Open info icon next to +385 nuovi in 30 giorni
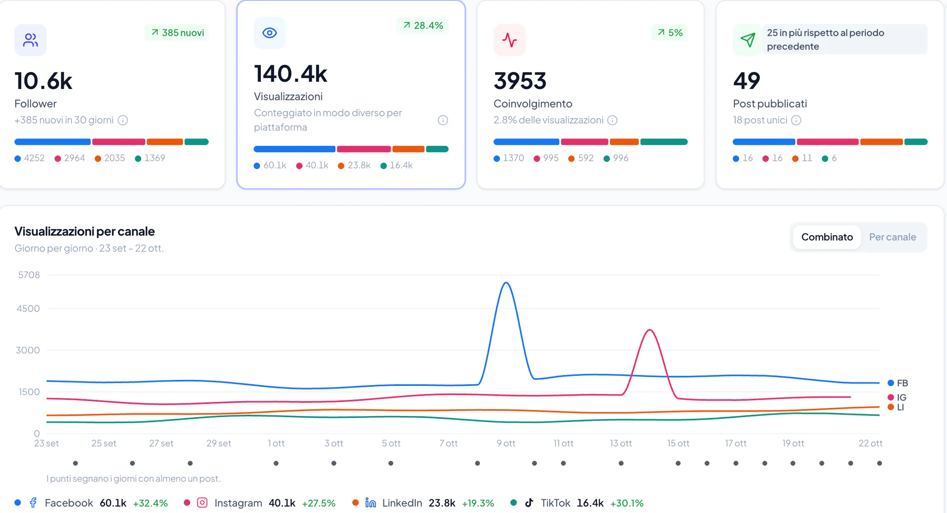Image resolution: width=947 pixels, height=513 pixels. [x=123, y=120]
